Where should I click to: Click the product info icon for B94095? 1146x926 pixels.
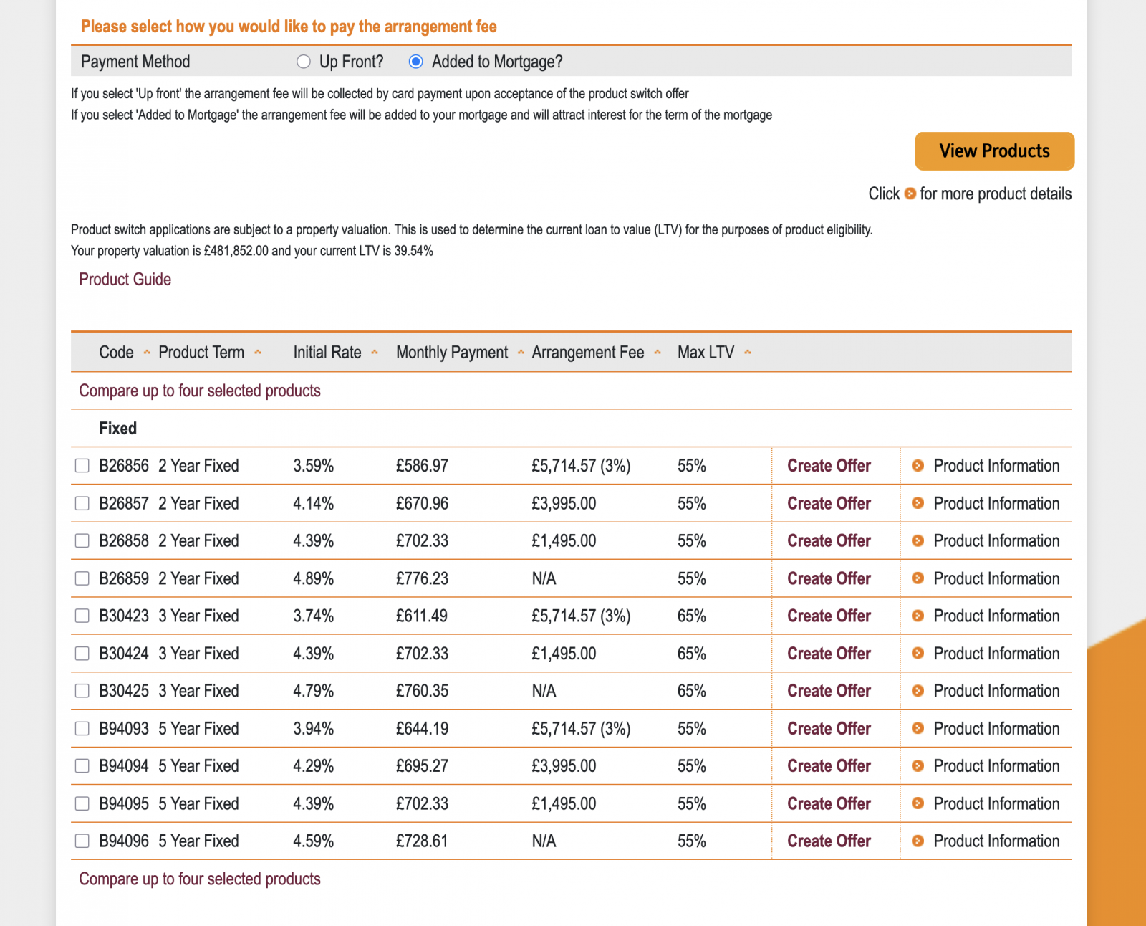918,803
